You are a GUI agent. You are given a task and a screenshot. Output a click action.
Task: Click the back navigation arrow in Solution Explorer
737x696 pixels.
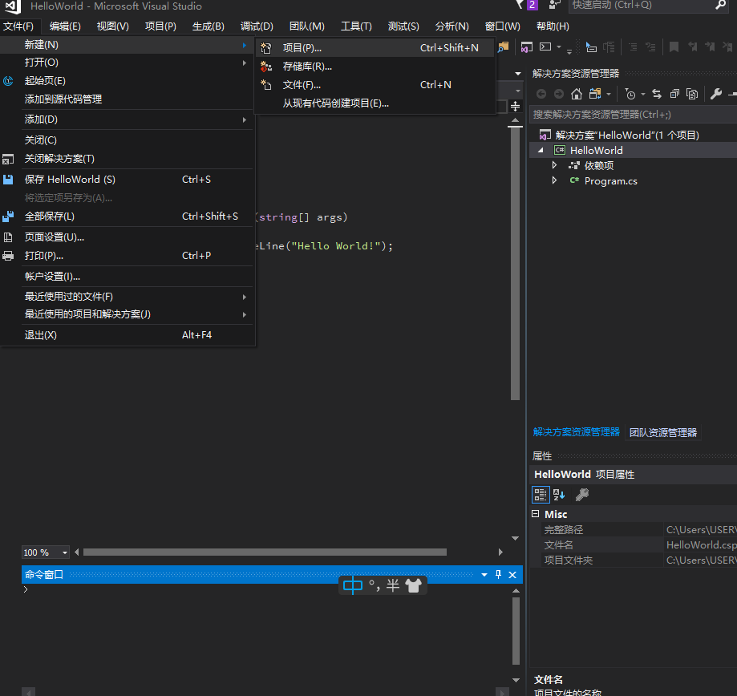click(542, 94)
